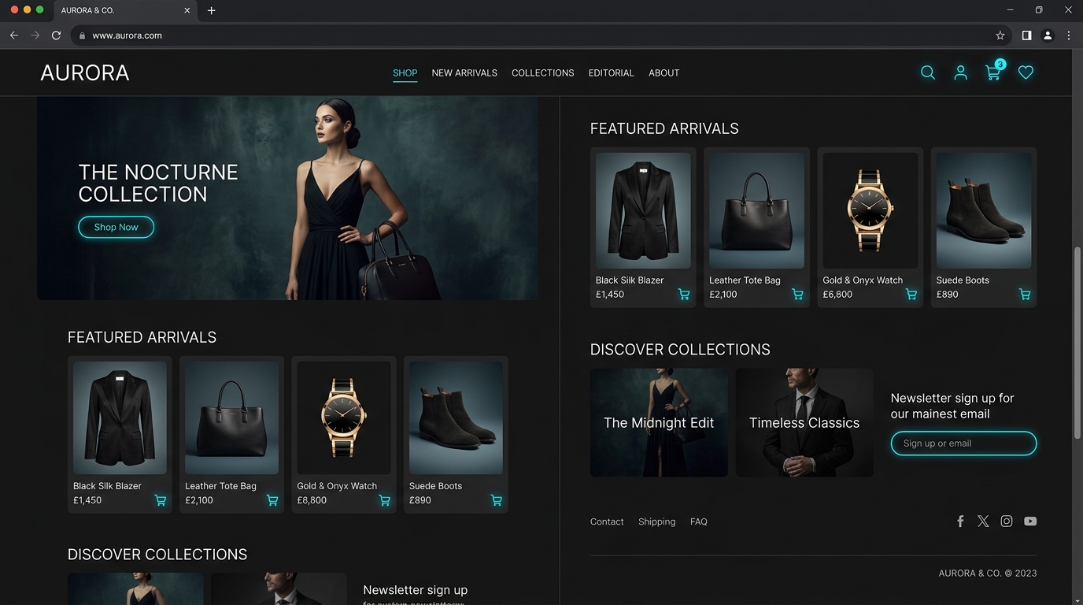Open Leather Tote Bag image in left pane

231,418
